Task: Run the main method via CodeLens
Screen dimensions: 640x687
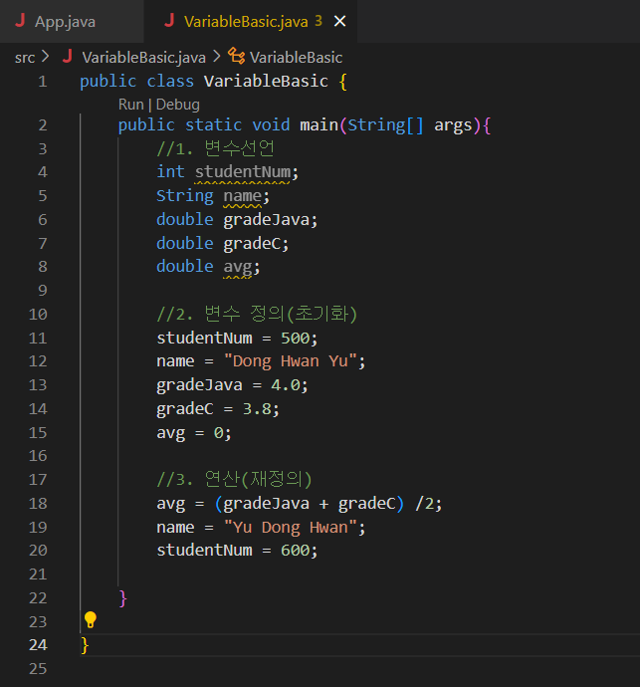Action: point(131,105)
